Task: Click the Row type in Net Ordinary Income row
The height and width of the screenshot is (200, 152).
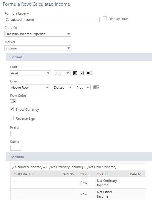Action: (84, 183)
